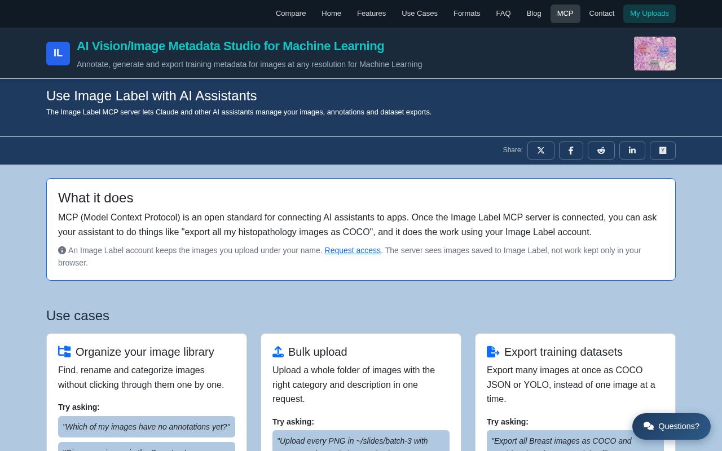Click "Try asking:" in the Organize card

79,407
